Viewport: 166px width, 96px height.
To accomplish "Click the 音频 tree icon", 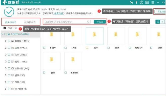I will (x=12, y=82).
